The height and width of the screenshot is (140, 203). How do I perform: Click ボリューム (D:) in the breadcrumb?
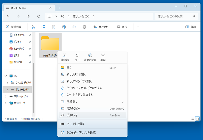tap(81, 16)
